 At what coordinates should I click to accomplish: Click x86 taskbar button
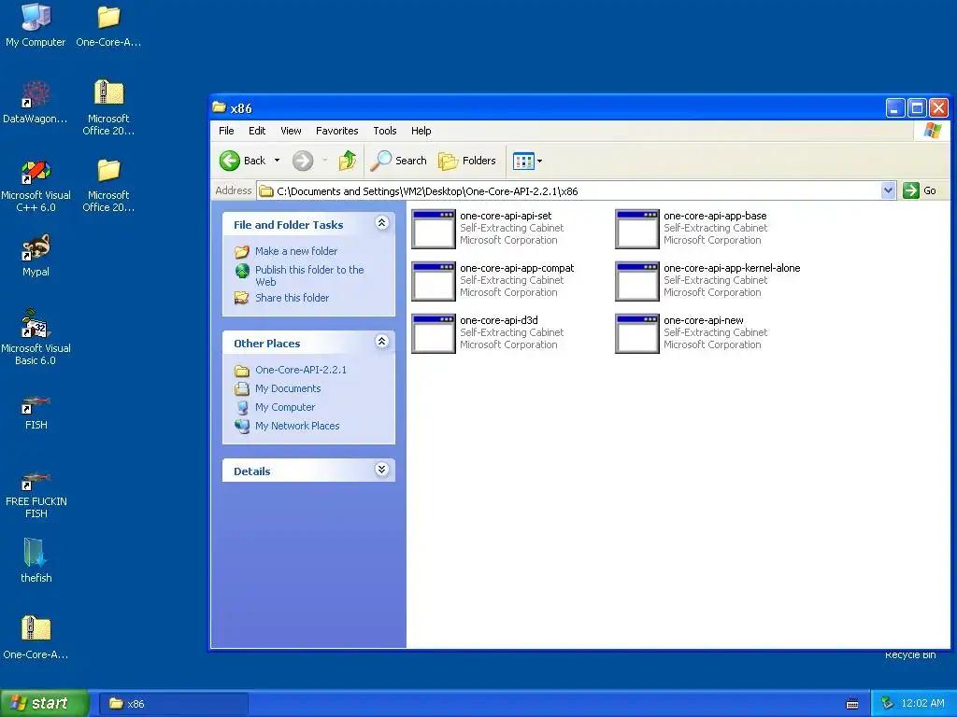[x=173, y=704]
